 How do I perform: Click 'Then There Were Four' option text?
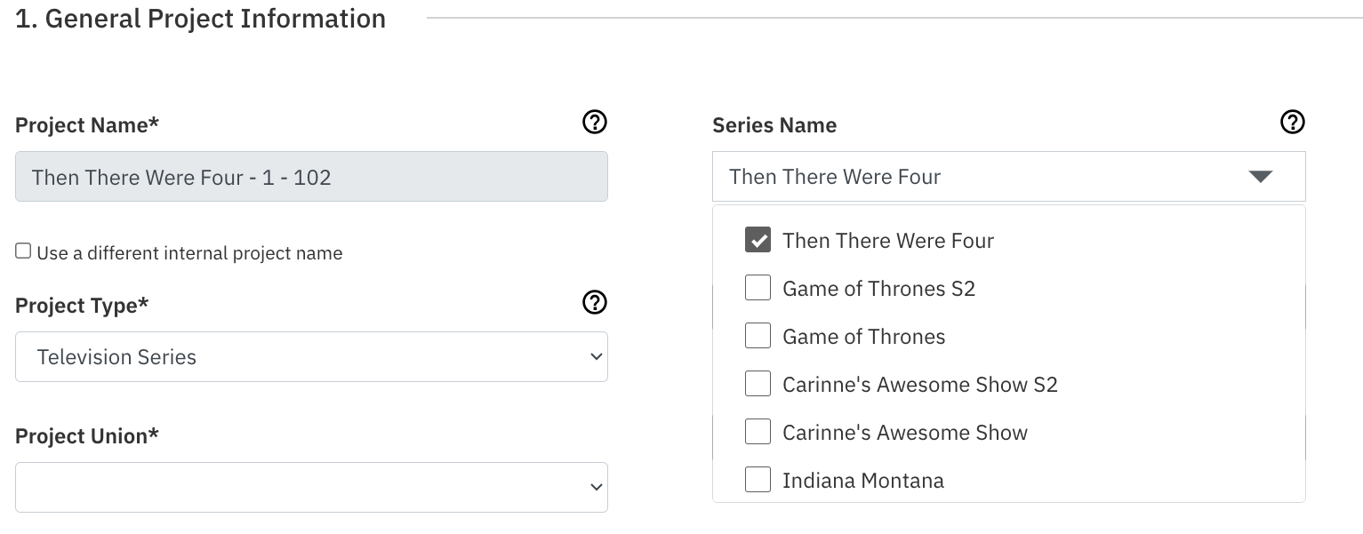[x=887, y=241]
